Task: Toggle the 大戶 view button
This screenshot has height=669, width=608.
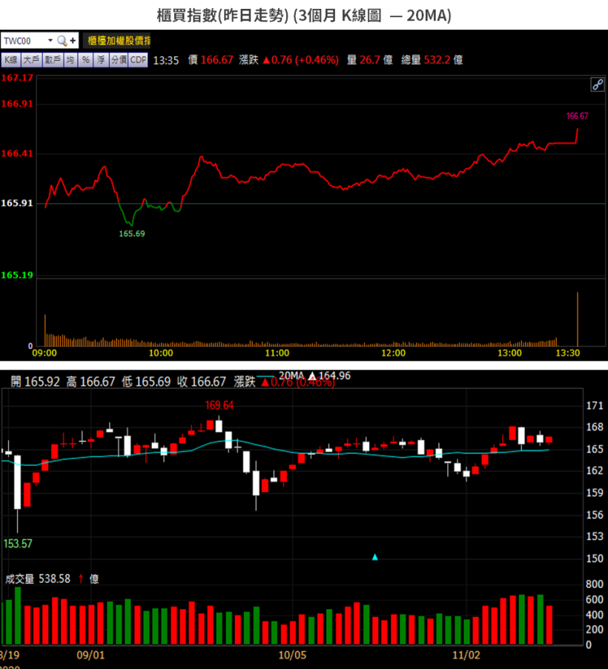Action: coord(31,60)
